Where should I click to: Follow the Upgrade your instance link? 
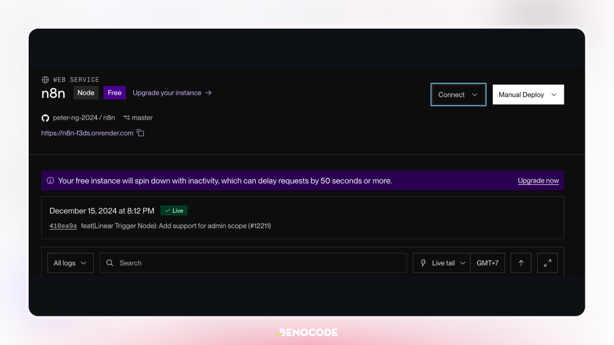pos(172,93)
